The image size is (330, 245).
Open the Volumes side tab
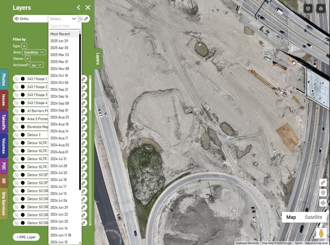(x=4, y=146)
